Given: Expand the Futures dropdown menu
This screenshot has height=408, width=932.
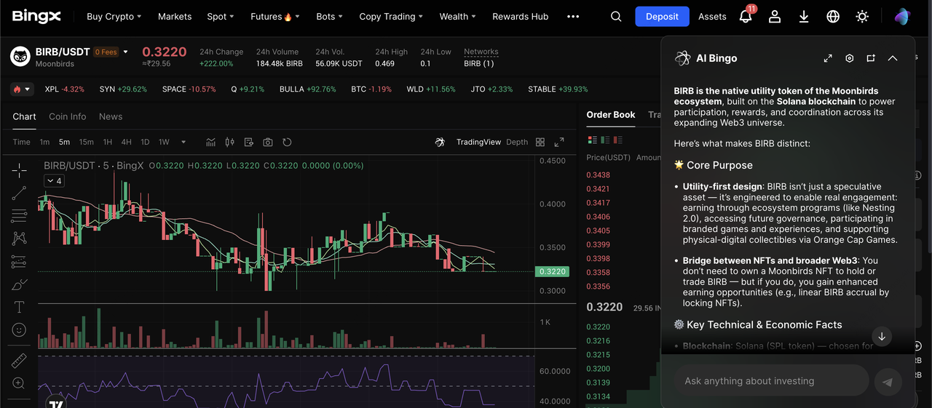Looking at the screenshot, I should 271,16.
